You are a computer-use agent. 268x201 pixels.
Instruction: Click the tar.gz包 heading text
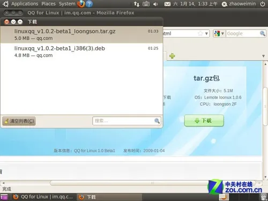[206, 78]
